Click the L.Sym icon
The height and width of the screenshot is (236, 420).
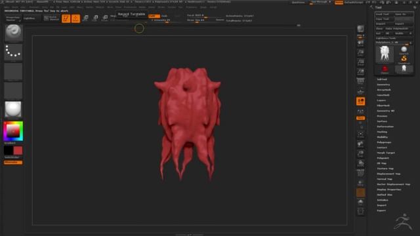click(360, 111)
